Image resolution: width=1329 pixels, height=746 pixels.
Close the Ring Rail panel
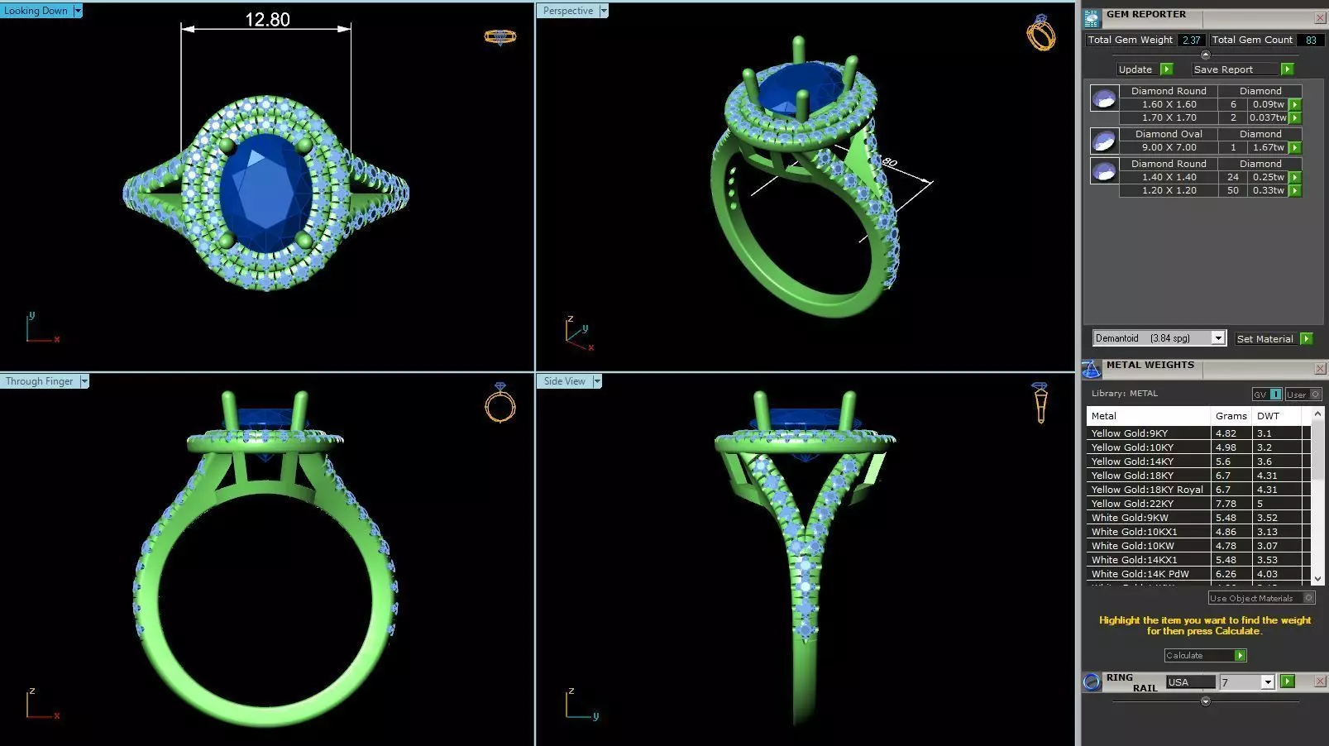pyautogui.click(x=1320, y=681)
